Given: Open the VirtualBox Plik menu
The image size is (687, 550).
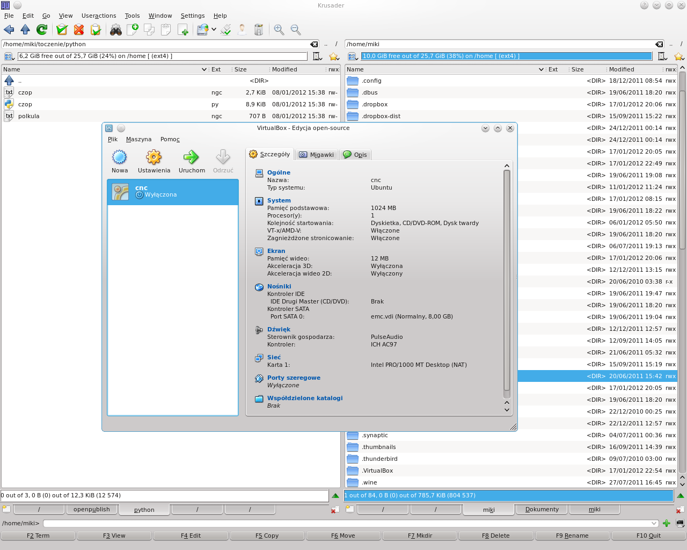Looking at the screenshot, I should tap(113, 139).
